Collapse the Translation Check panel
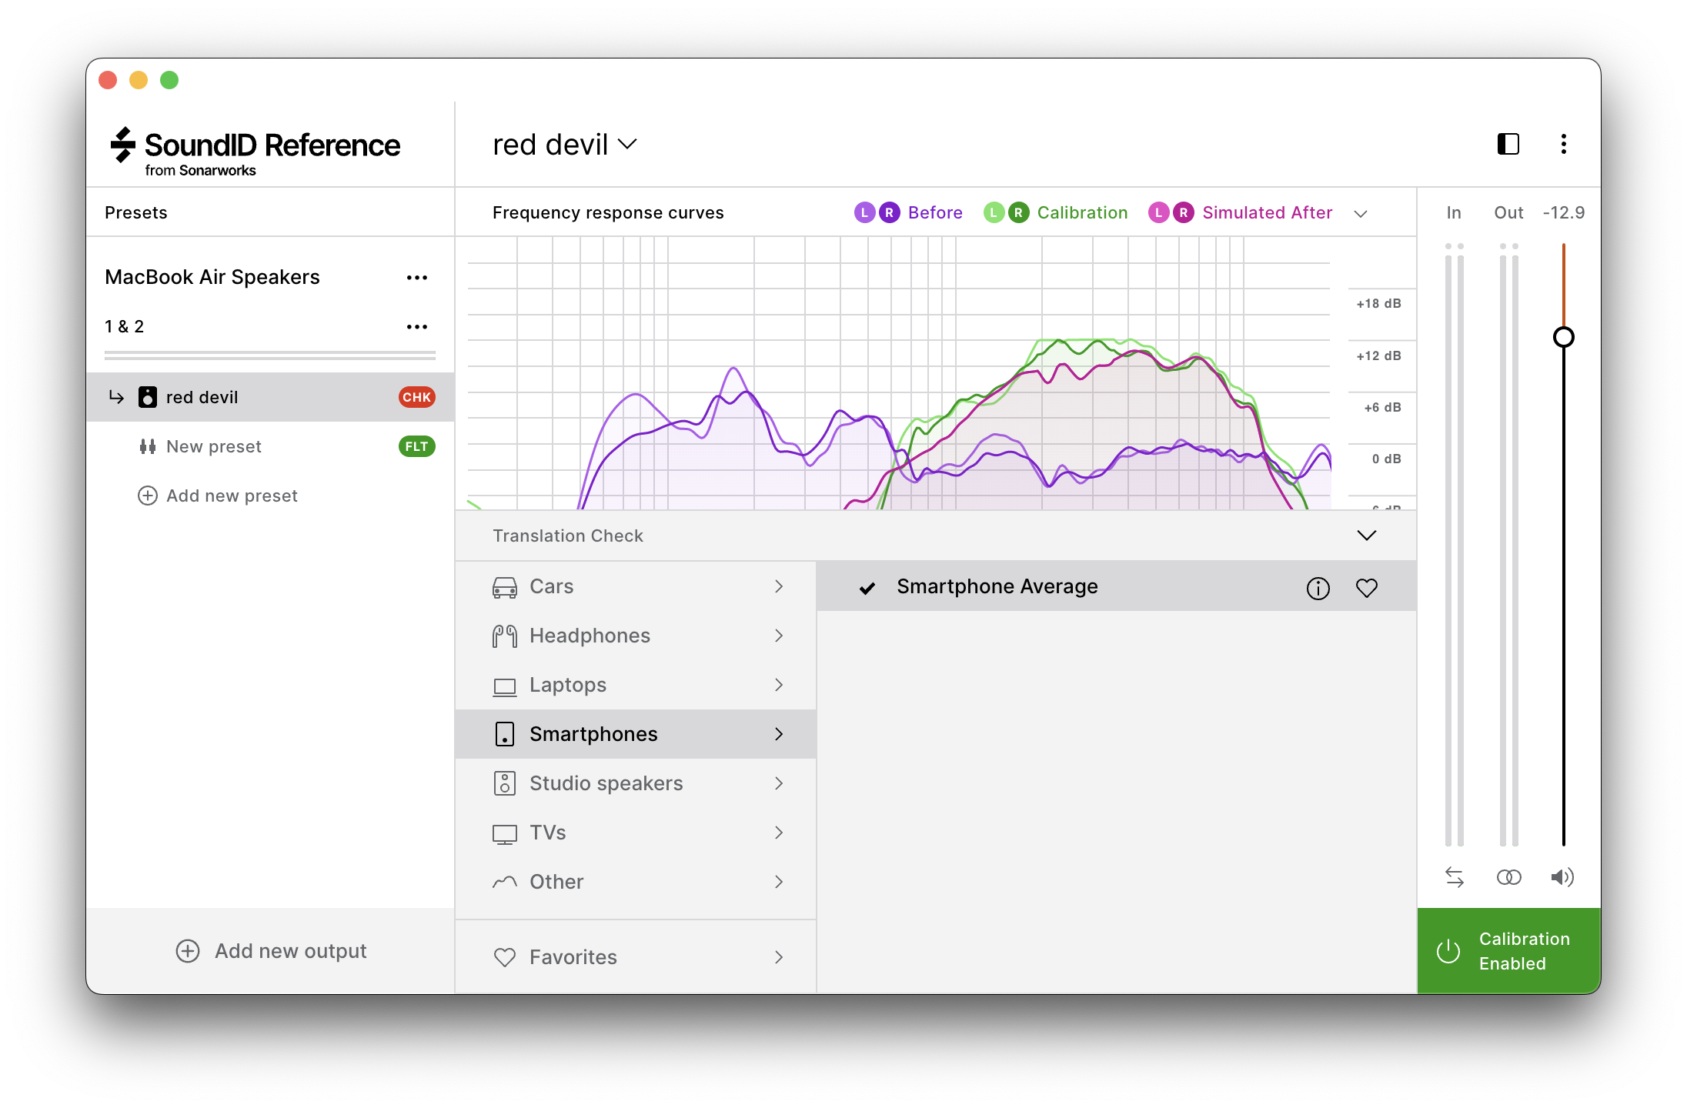1687x1108 pixels. (x=1366, y=536)
